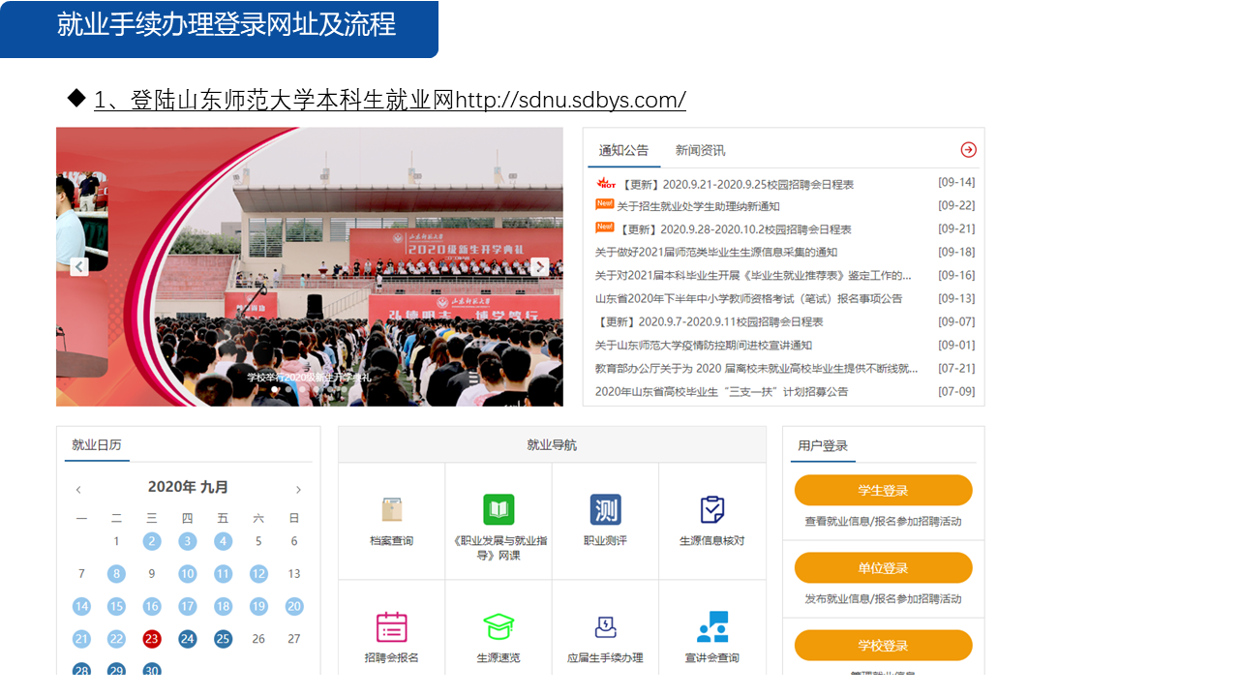Click the 职业测评 assessment icon

tap(605, 510)
